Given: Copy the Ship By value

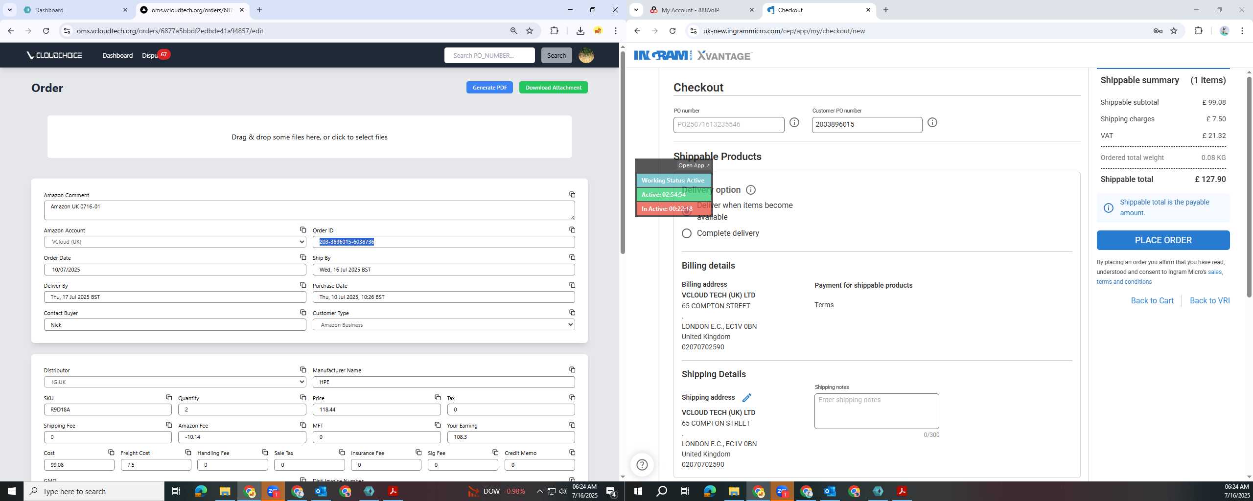Looking at the screenshot, I should (572, 257).
